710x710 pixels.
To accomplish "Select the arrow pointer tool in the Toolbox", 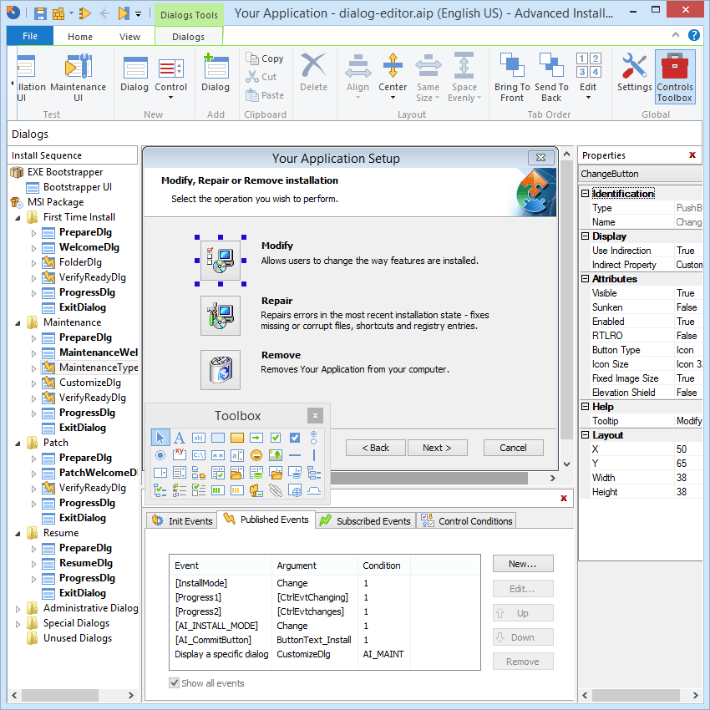I will point(160,437).
